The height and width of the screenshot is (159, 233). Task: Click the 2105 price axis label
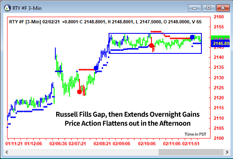coord(218,128)
